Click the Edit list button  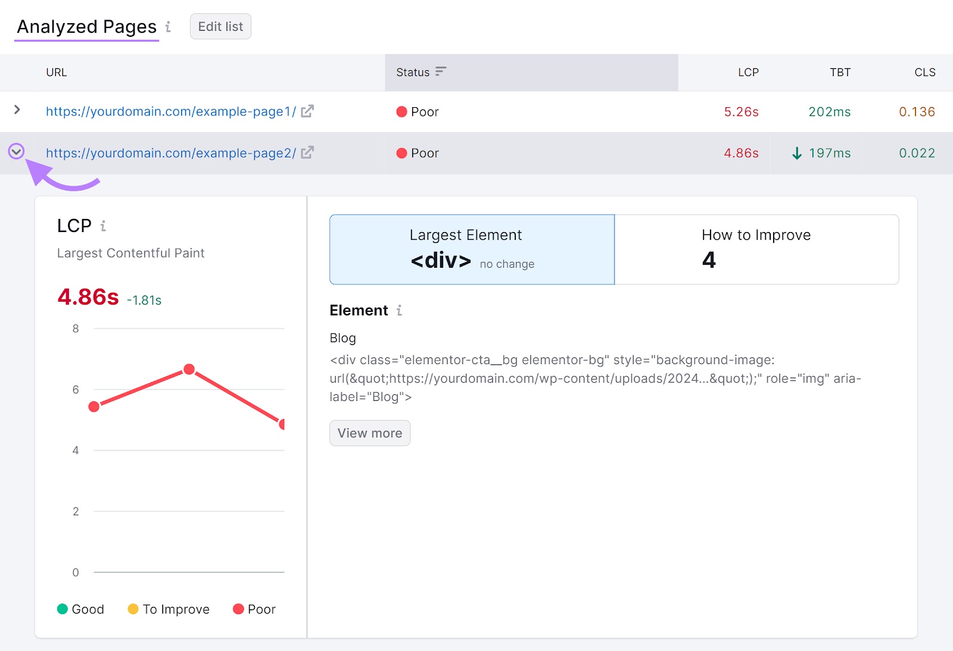tap(220, 27)
